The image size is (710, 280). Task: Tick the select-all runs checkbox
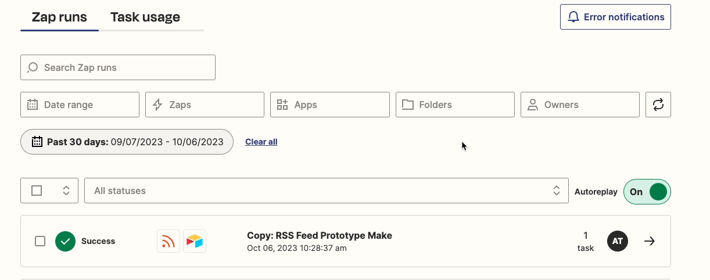(37, 191)
